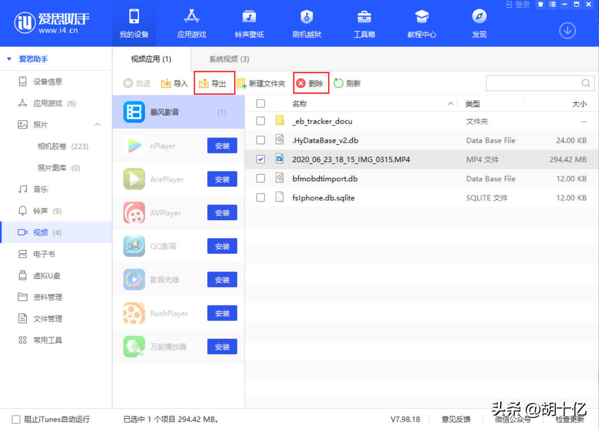Click the nPlayer app icon
This screenshot has height=429, width=599.
click(134, 146)
